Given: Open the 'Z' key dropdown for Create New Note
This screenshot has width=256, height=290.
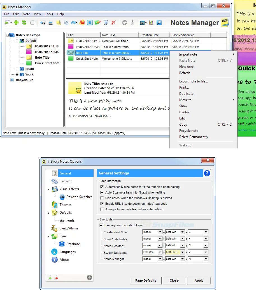Looking at the screenshot, I should coord(206,232).
